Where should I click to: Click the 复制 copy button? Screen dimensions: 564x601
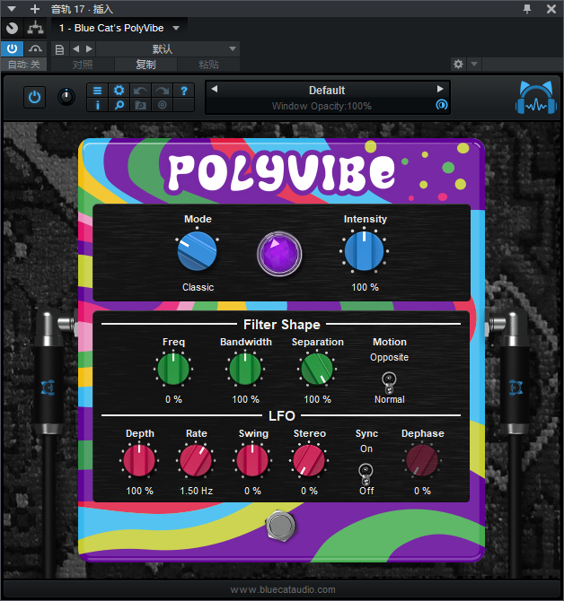145,64
